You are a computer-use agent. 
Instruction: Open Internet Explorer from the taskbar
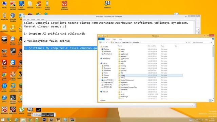click(16, 120)
